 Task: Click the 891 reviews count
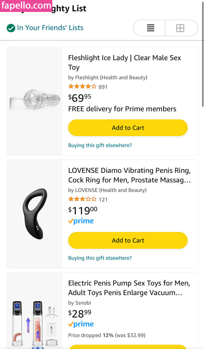(103, 87)
